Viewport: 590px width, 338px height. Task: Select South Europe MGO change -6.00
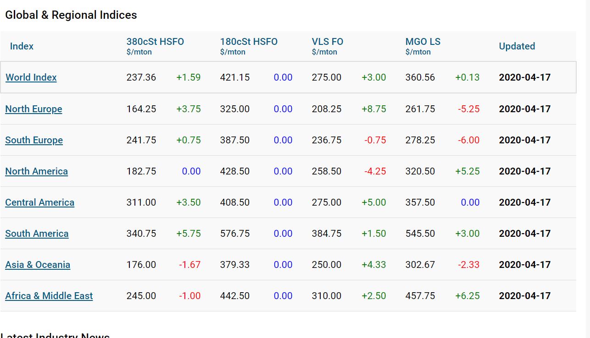pyautogui.click(x=469, y=140)
